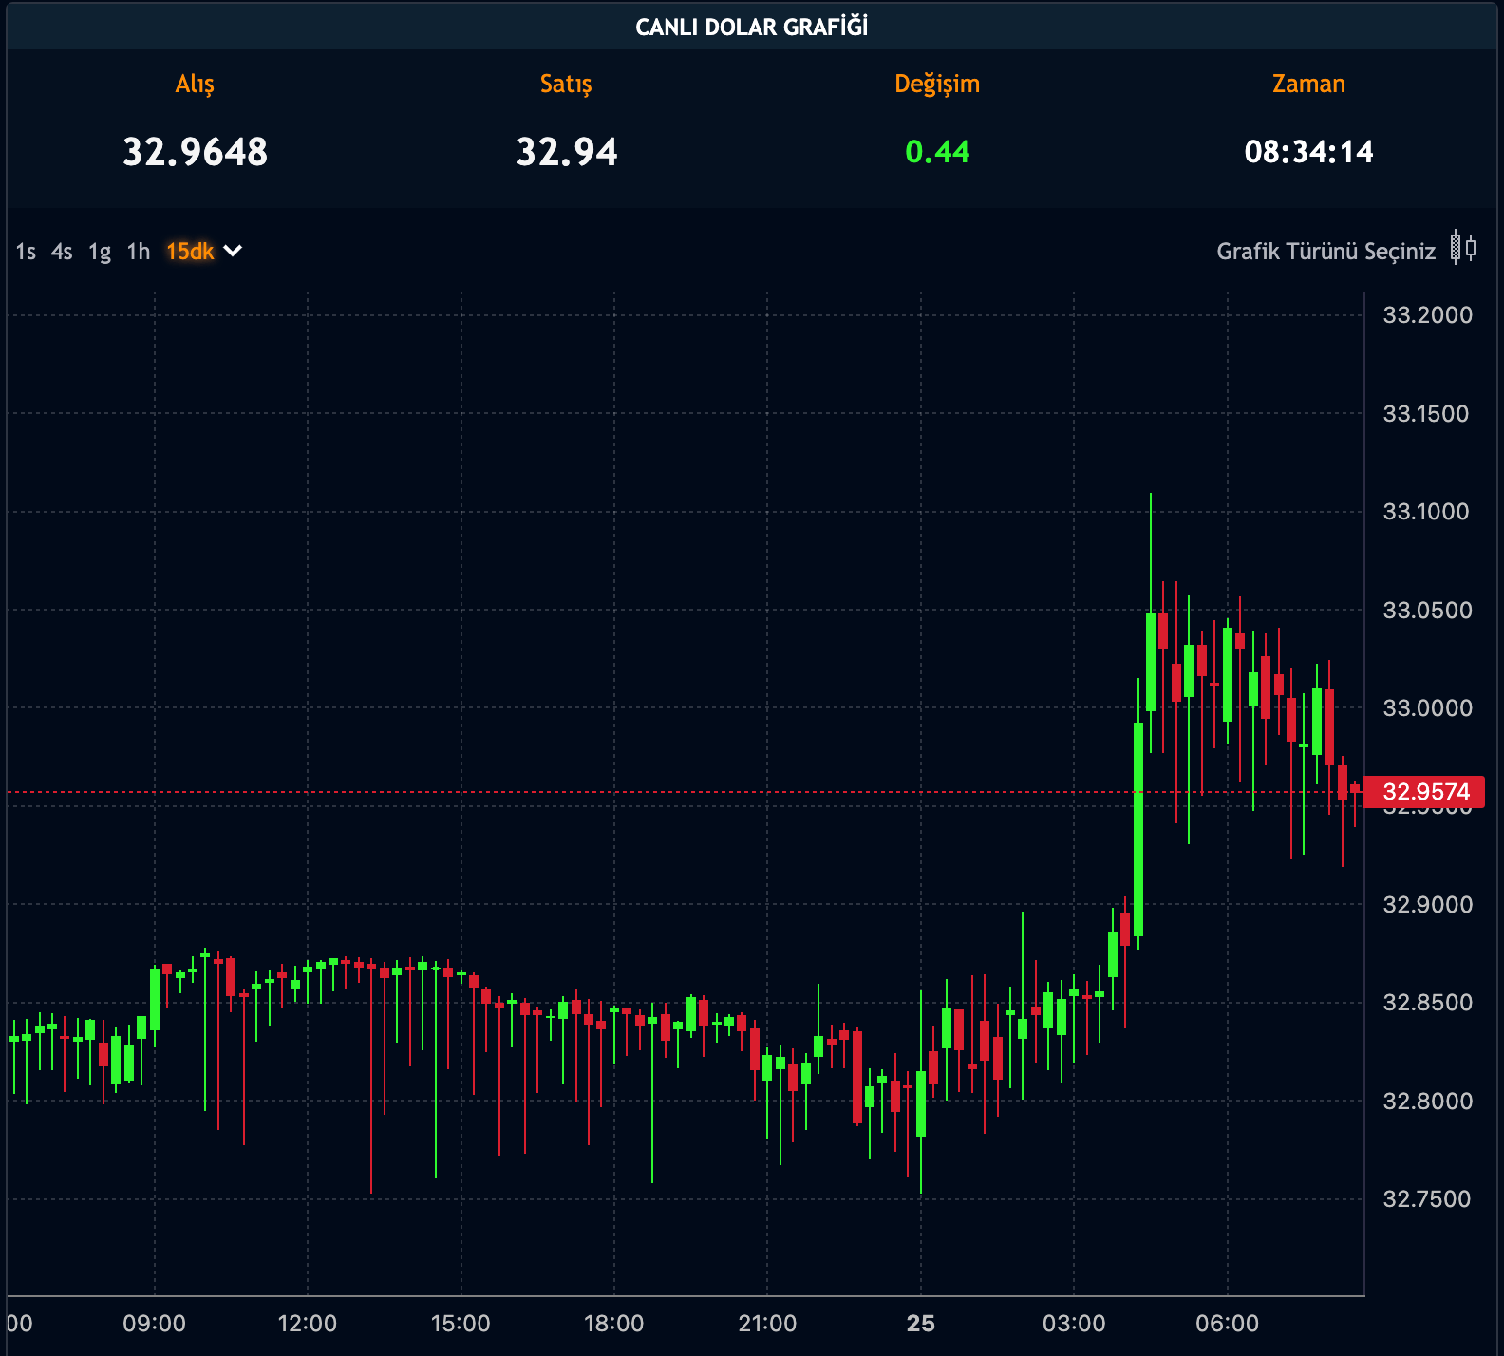Open the candlestick chart type icon
Screen dimensions: 1504x1356
pos(1463,249)
